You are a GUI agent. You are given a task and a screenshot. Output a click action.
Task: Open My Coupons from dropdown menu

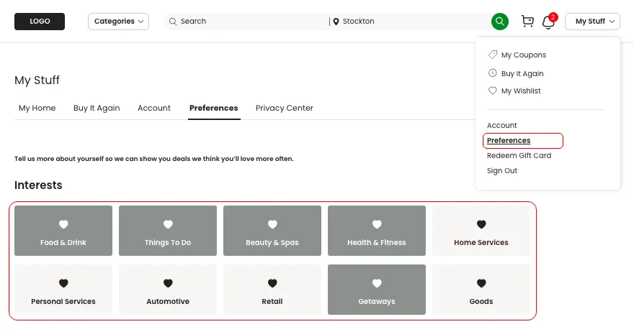tap(524, 55)
